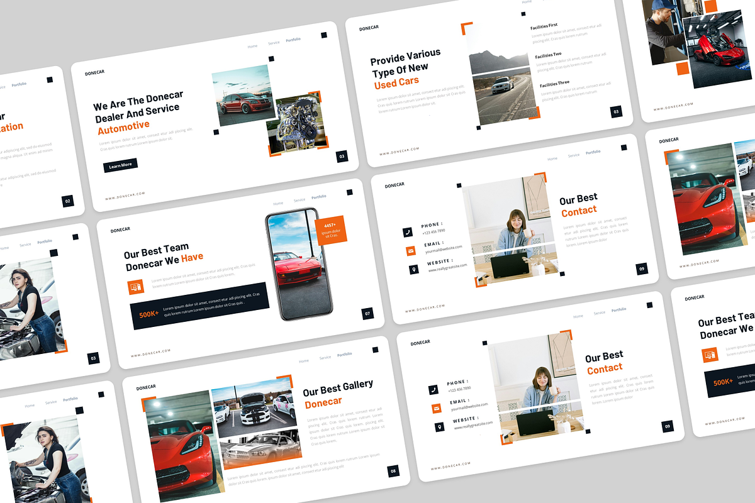
Task: Select Service on the gallery slide navigation
Action: 325,358
